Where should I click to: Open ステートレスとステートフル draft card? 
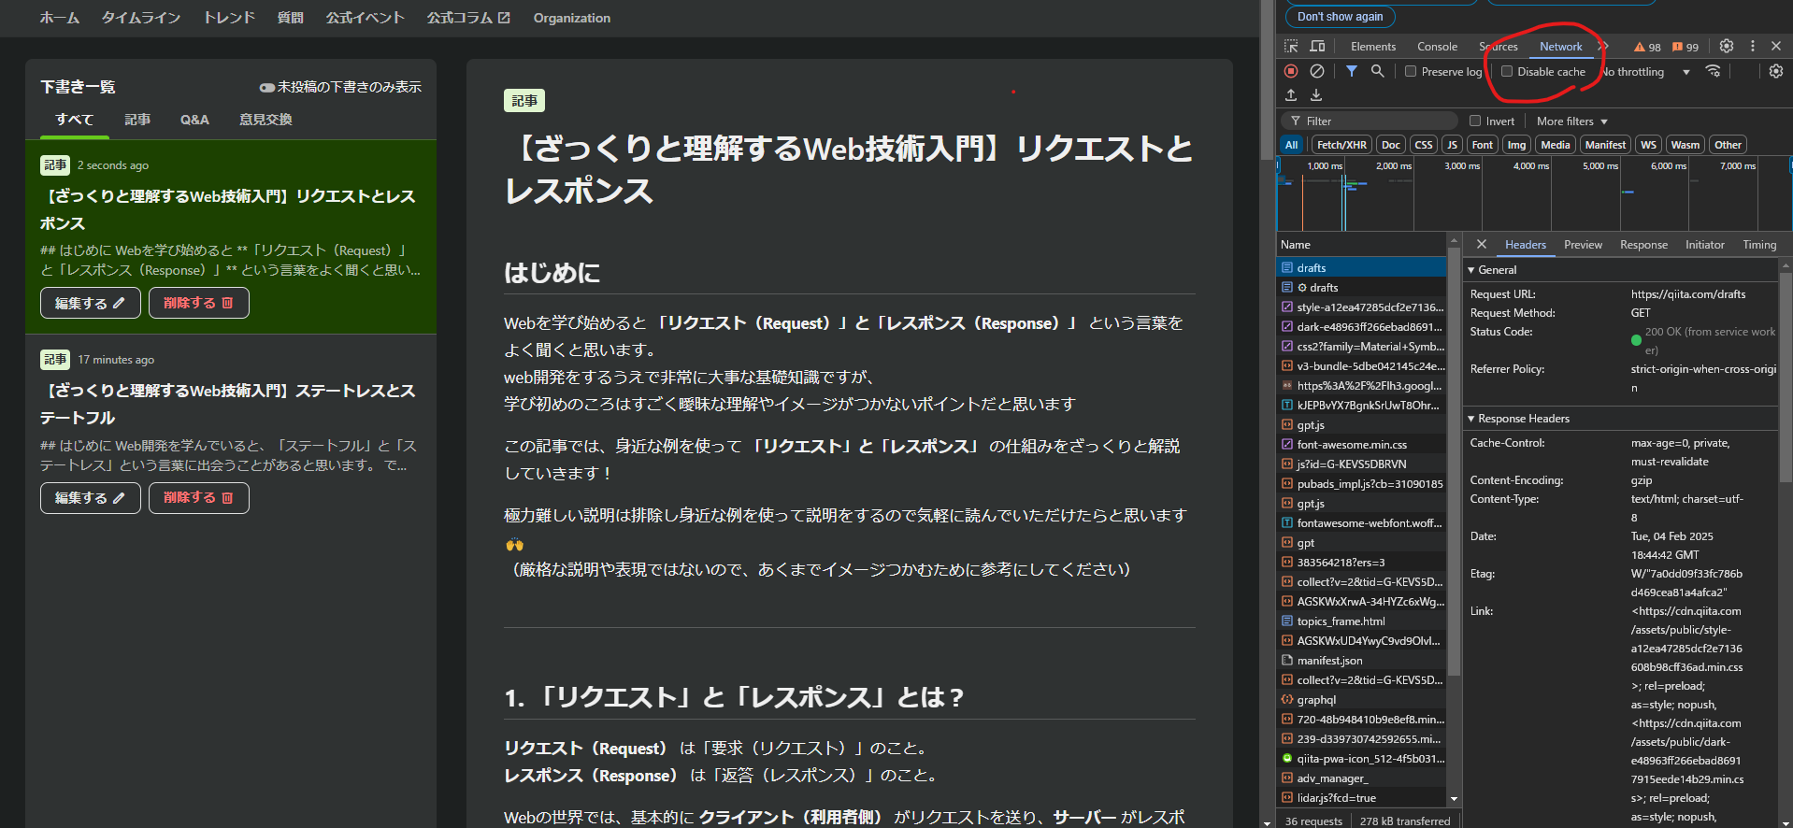[231, 432]
